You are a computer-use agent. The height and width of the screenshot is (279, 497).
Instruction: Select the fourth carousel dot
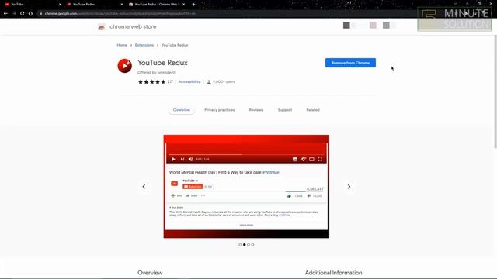pyautogui.click(x=252, y=245)
